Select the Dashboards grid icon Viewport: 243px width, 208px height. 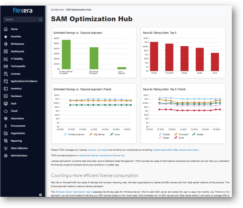pyautogui.click(x=6, y=51)
